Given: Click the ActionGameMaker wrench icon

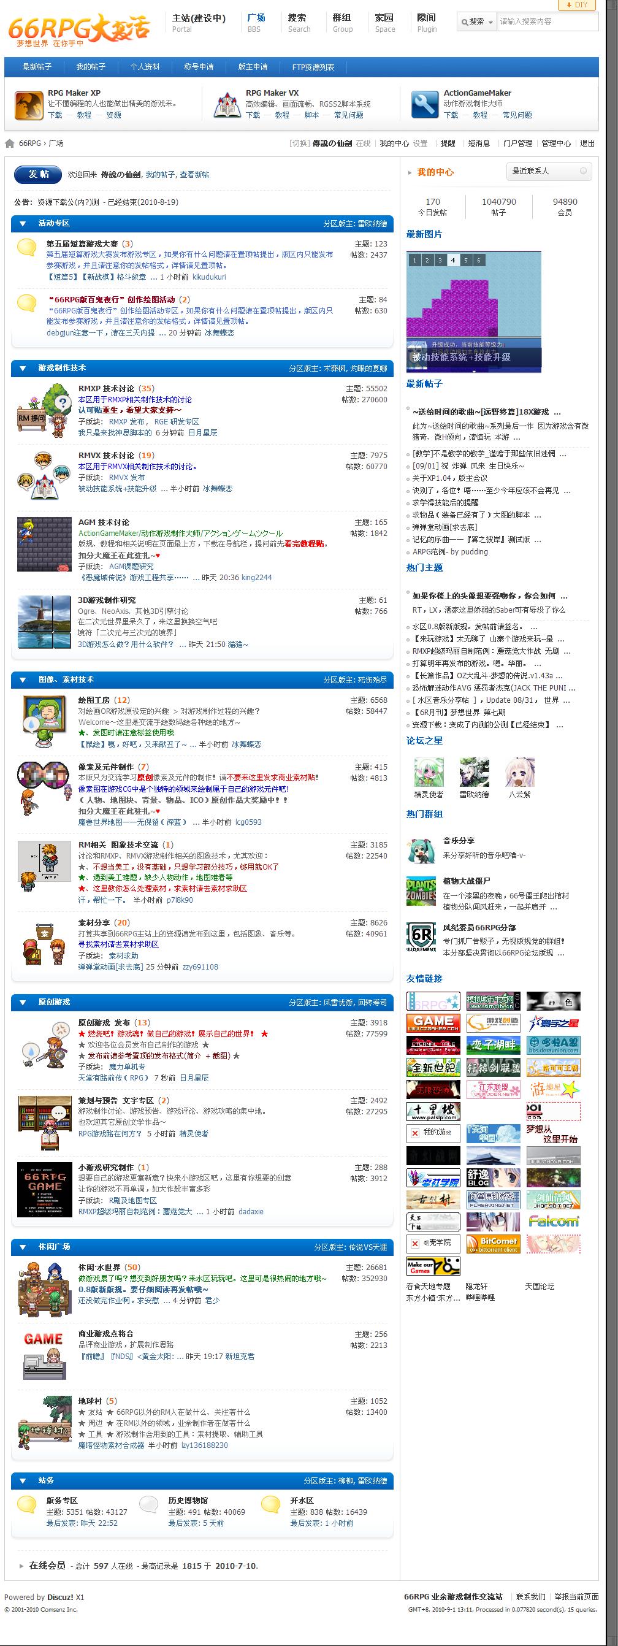Looking at the screenshot, I should pyautogui.click(x=424, y=105).
